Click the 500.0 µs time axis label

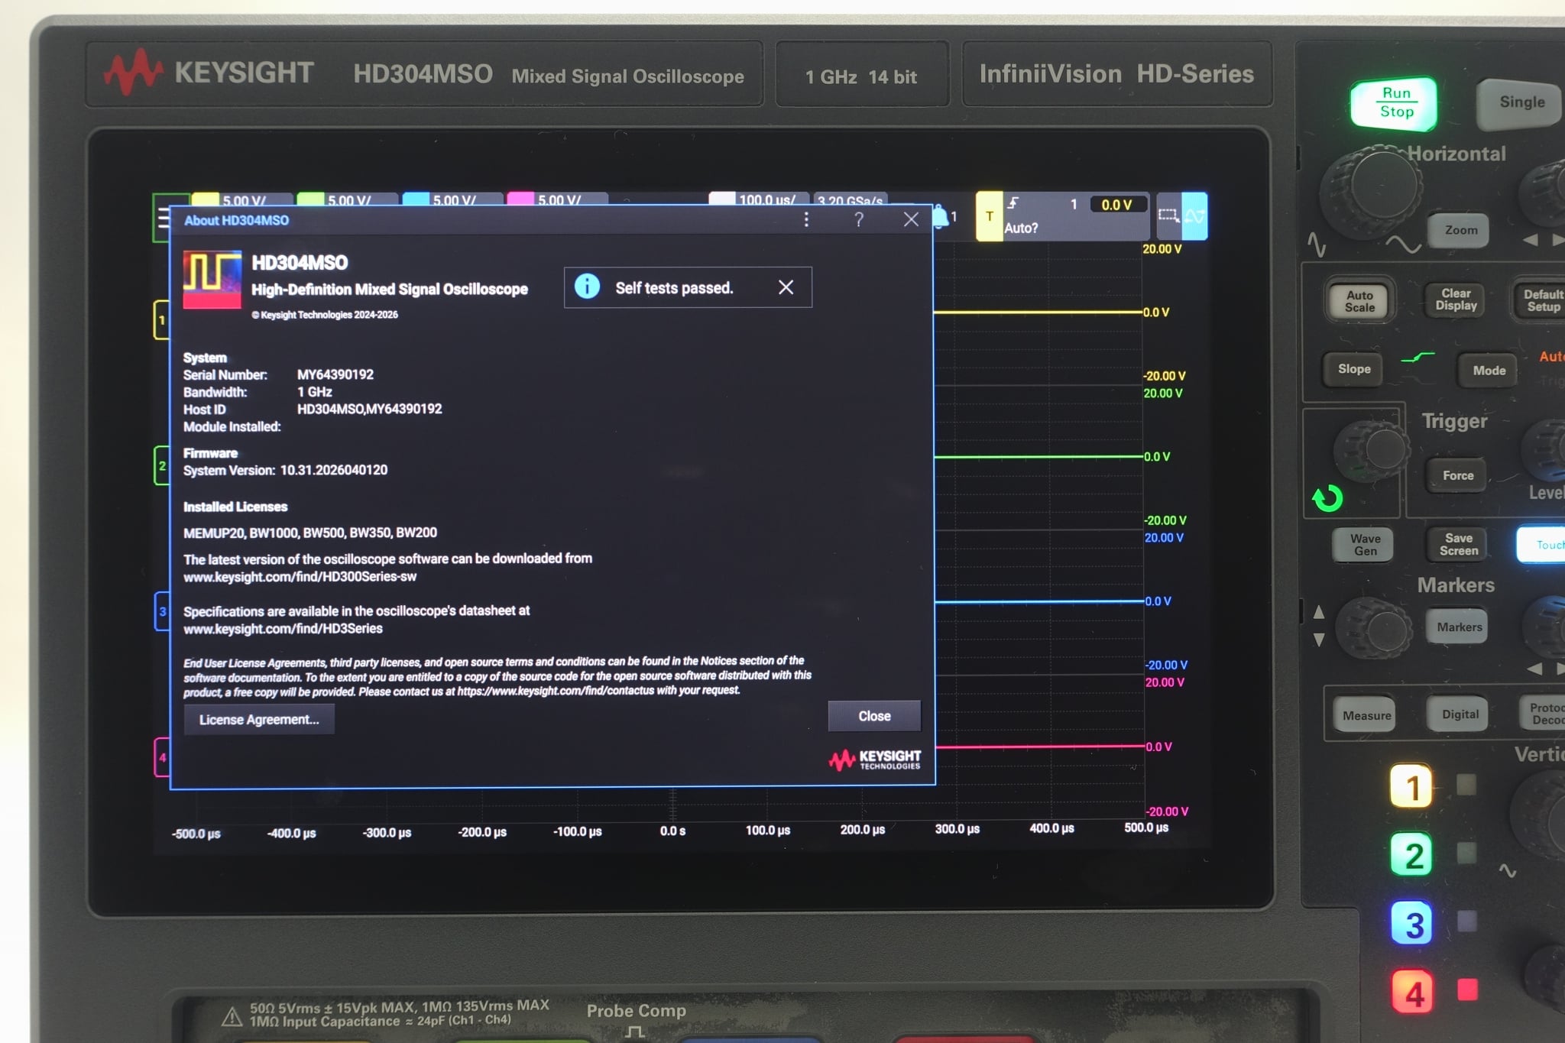tap(1146, 828)
